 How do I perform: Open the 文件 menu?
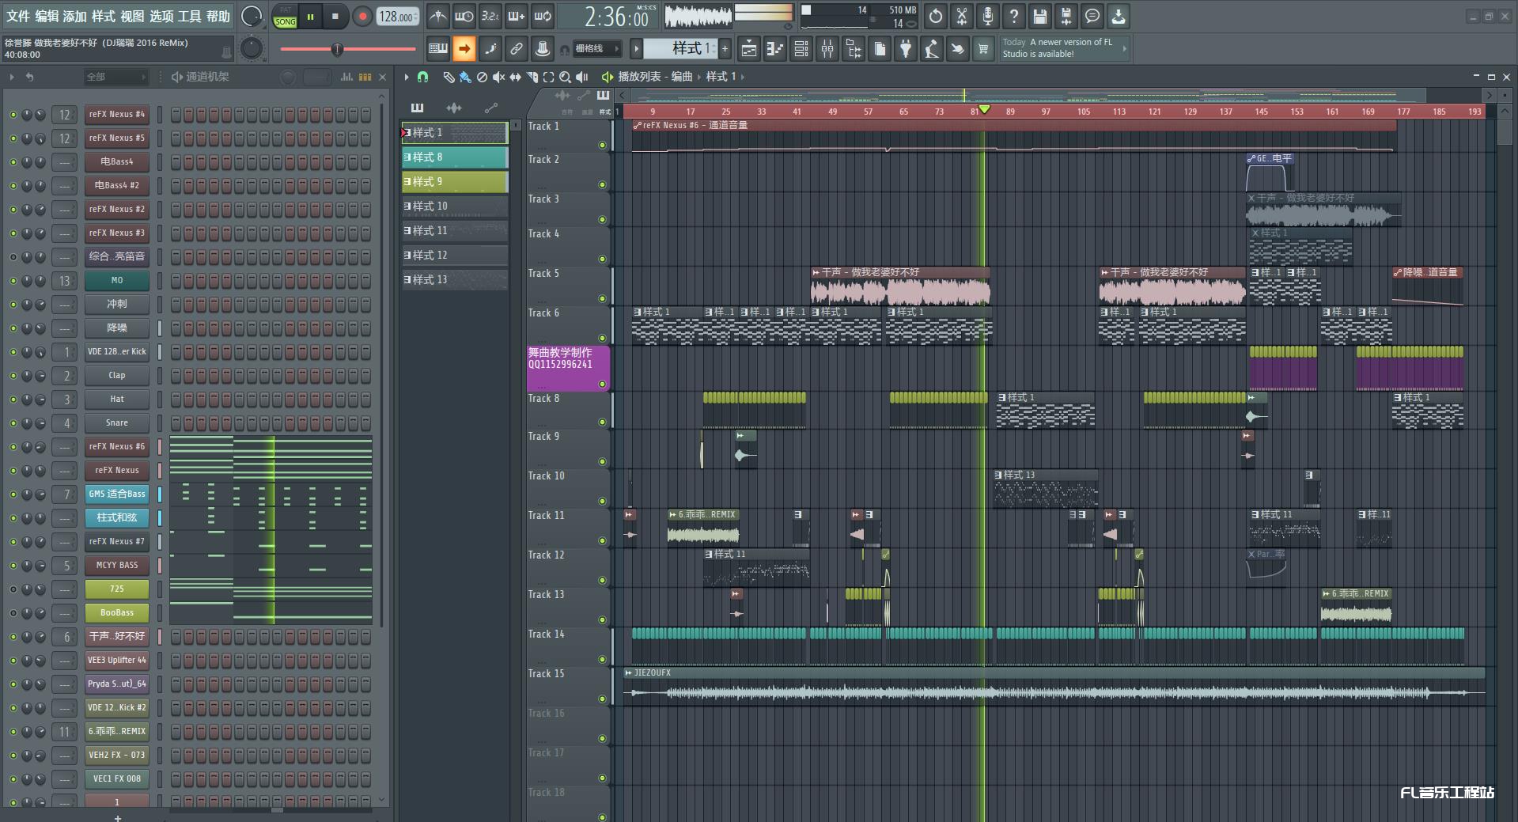pos(18,16)
